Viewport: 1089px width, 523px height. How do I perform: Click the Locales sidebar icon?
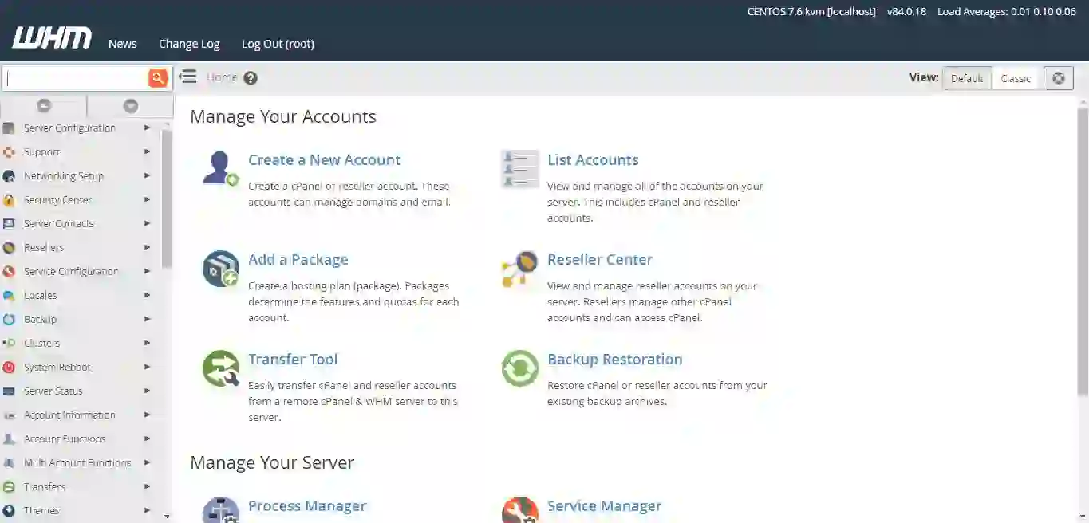9,296
